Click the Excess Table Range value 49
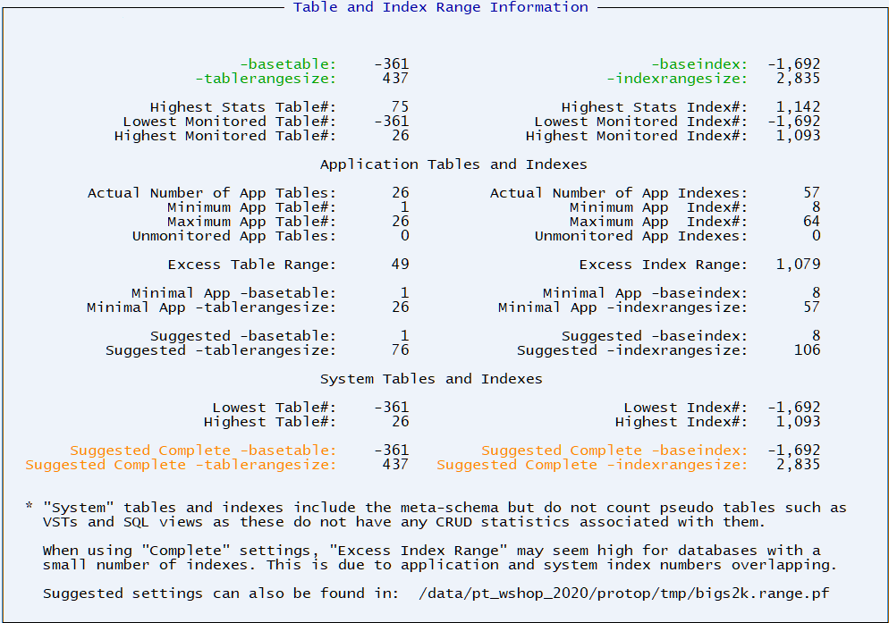Viewport: 889px width, 623px height. (400, 263)
